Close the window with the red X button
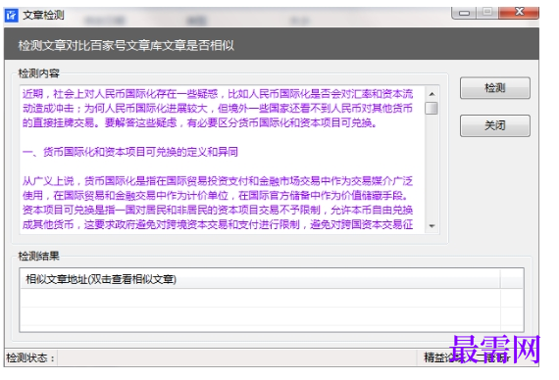 click(519, 13)
